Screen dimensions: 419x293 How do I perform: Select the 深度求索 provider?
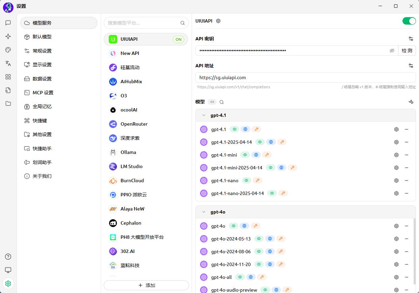[x=146, y=138]
